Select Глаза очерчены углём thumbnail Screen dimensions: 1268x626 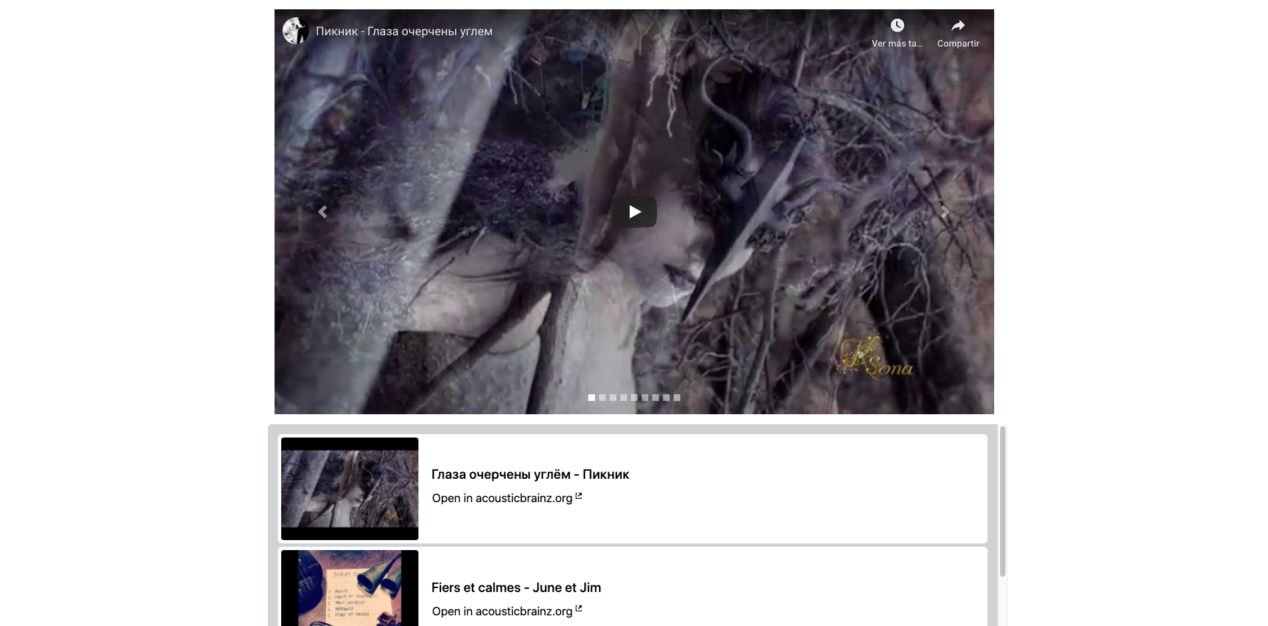pos(350,489)
